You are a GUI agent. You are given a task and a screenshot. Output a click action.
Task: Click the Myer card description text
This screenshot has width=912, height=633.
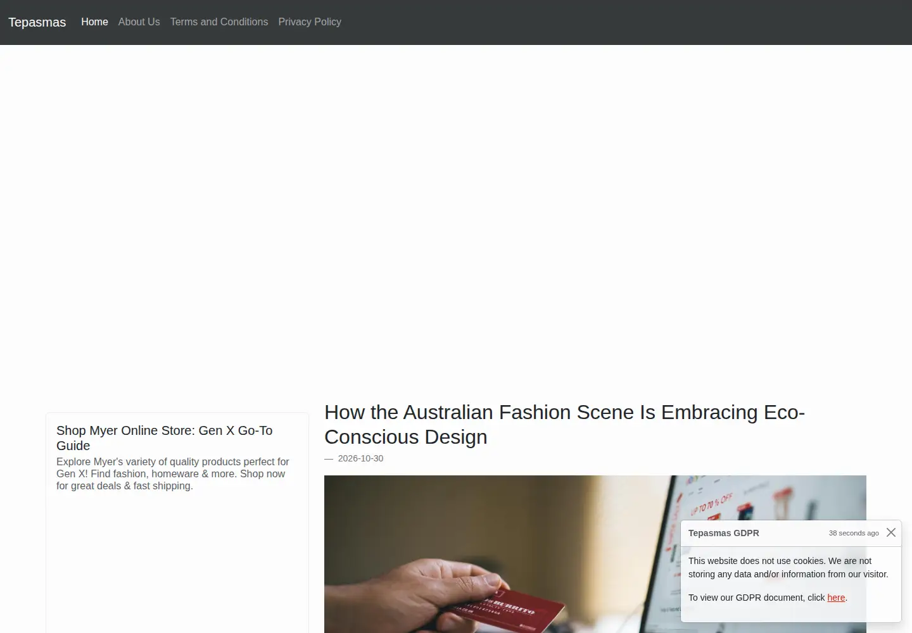click(x=173, y=473)
